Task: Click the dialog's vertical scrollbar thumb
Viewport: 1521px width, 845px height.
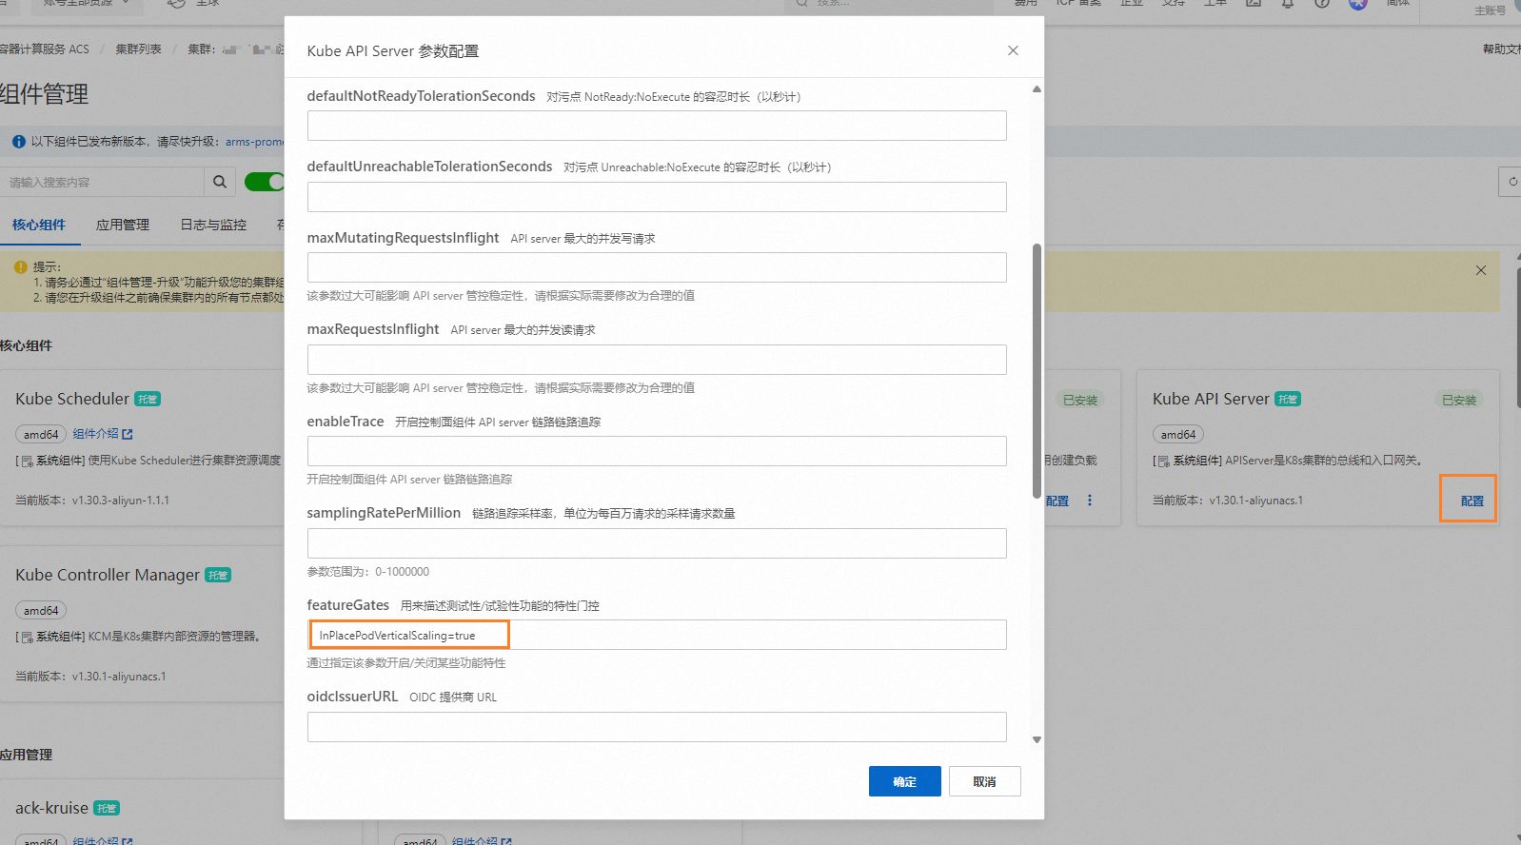Action: (x=1037, y=371)
